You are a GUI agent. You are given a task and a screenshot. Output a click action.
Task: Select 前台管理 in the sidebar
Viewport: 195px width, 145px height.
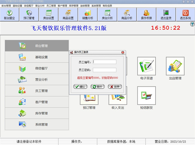[37, 46]
